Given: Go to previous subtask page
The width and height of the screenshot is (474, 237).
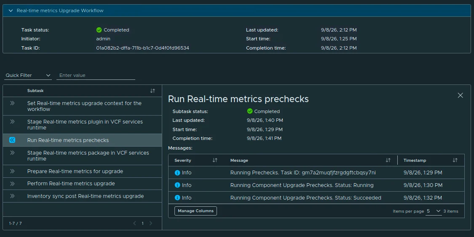Looking at the screenshot, I should tap(134, 224).
